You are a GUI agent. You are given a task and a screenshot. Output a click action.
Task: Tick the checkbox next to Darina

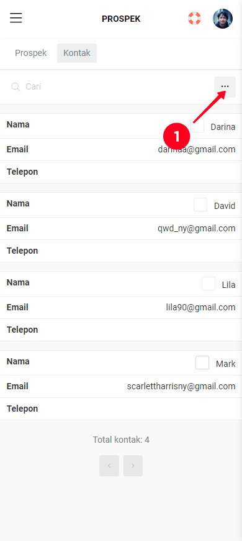pos(197,126)
